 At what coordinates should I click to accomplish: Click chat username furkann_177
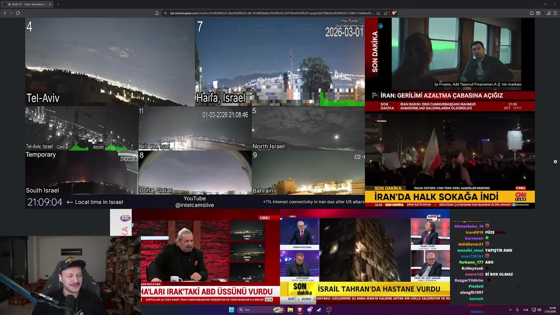point(471,262)
